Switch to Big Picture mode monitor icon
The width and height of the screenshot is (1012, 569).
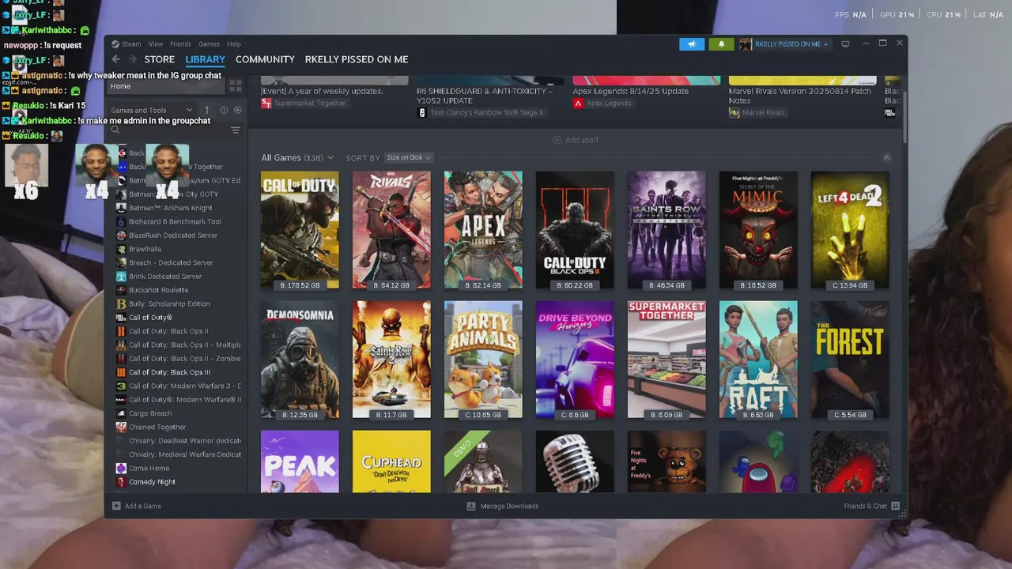[x=845, y=44]
